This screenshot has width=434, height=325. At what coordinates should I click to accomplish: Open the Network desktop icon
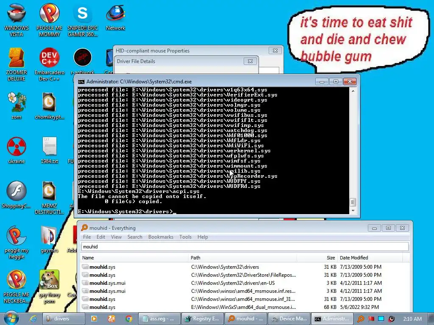pos(115,17)
